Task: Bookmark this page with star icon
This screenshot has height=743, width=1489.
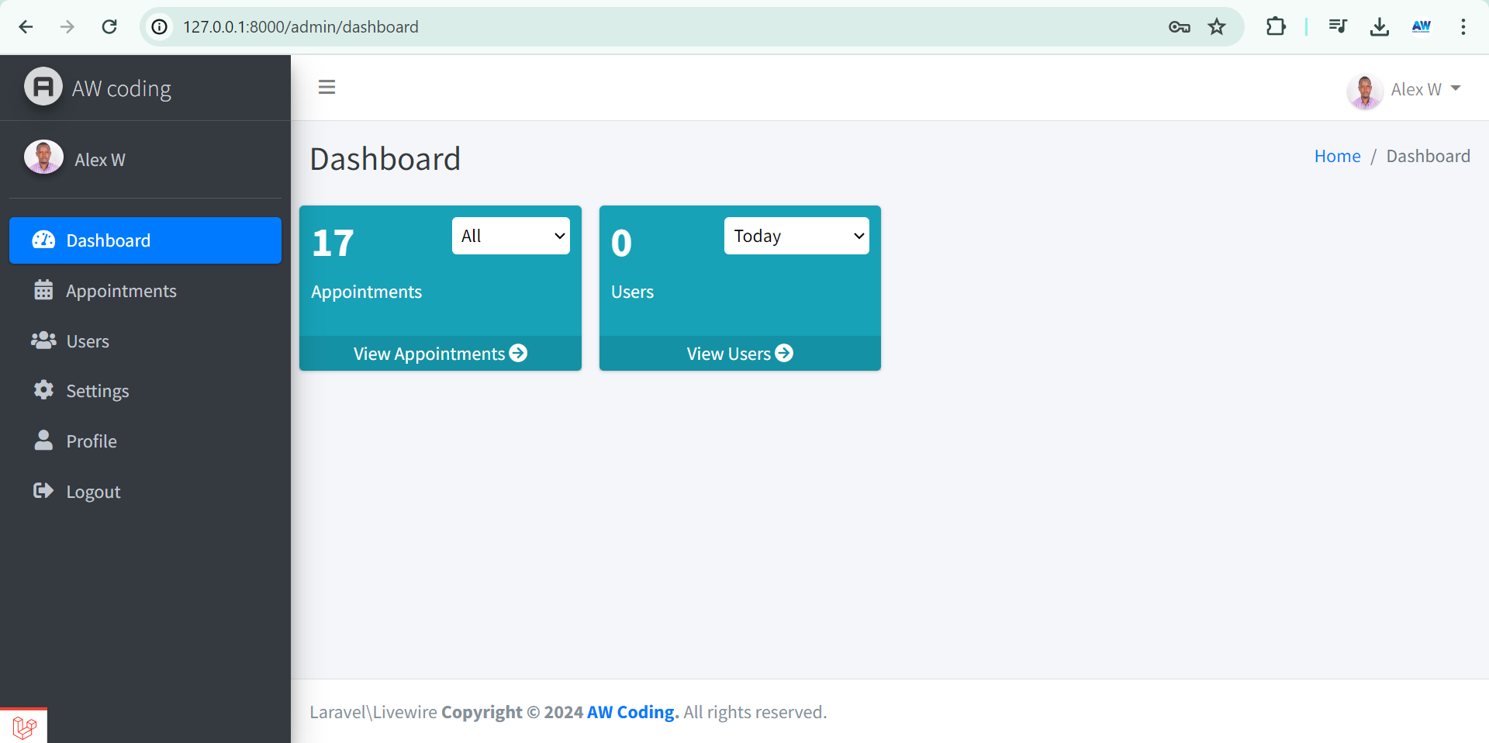Action: pos(1217,27)
